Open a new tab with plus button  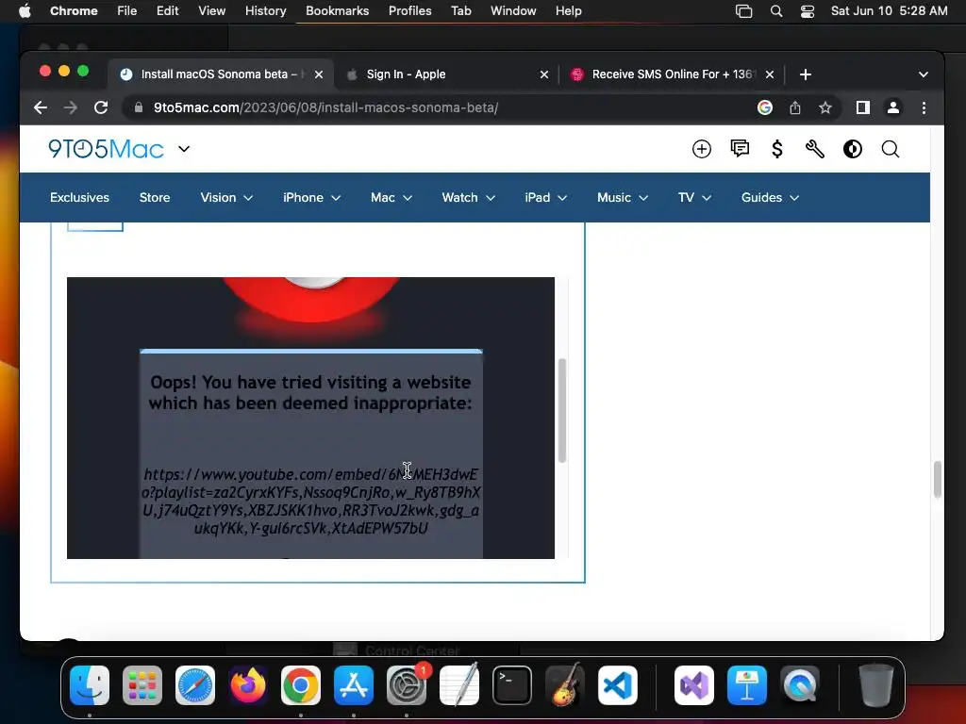(x=806, y=74)
